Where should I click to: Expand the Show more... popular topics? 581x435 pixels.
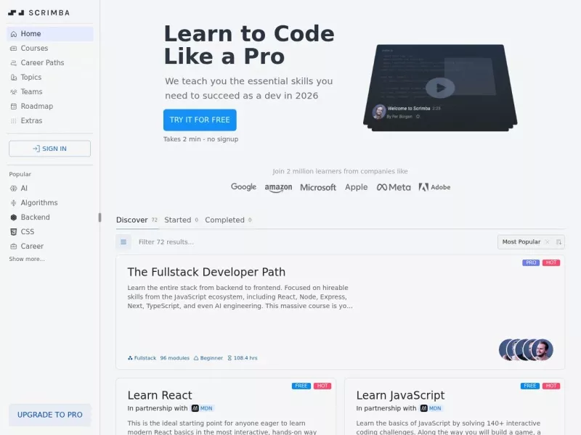[x=27, y=259]
